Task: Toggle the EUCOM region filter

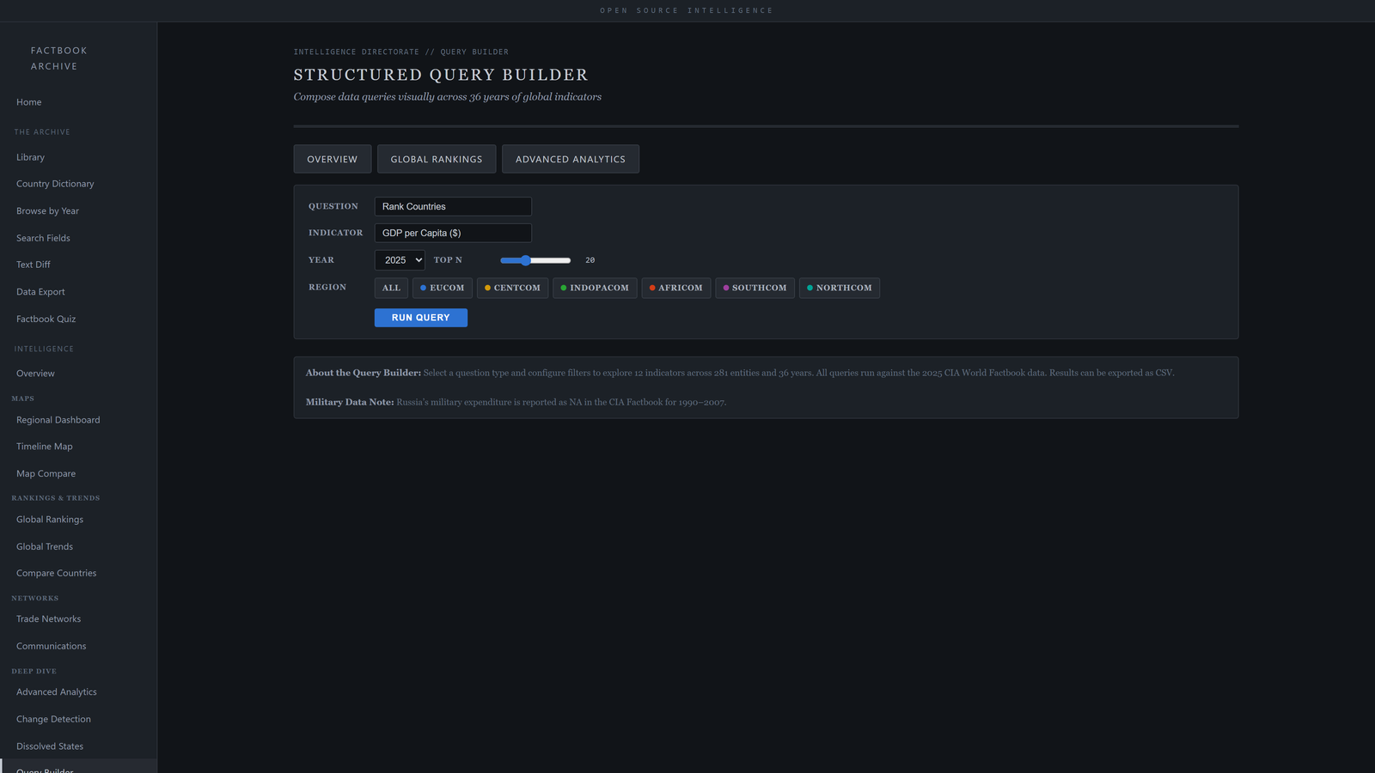Action: 442,288
